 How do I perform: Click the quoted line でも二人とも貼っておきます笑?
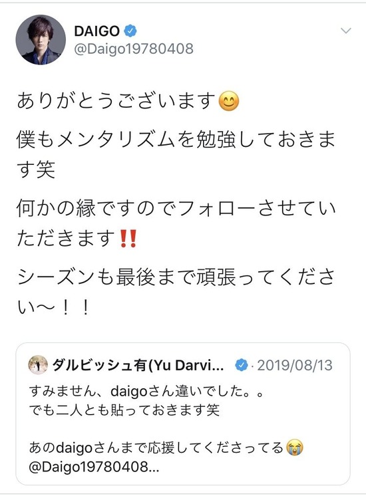[124, 410]
